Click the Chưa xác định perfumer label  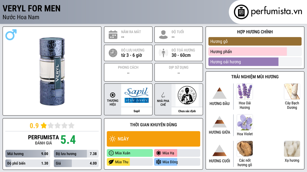[187, 111]
